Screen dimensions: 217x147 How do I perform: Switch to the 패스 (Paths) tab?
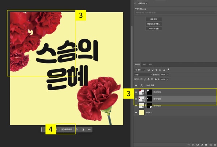tap(150, 64)
